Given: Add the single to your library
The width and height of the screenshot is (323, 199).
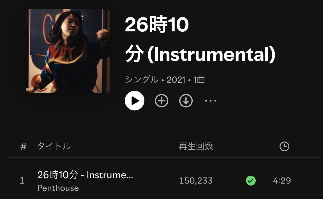Looking at the screenshot, I should [161, 101].
